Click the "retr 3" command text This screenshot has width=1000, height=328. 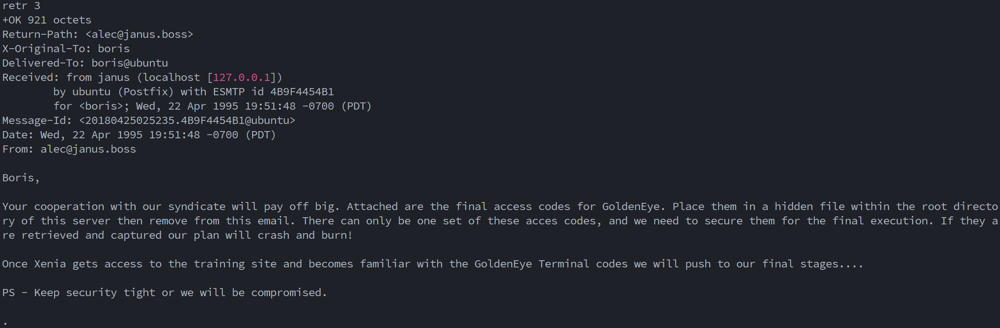coord(21,6)
